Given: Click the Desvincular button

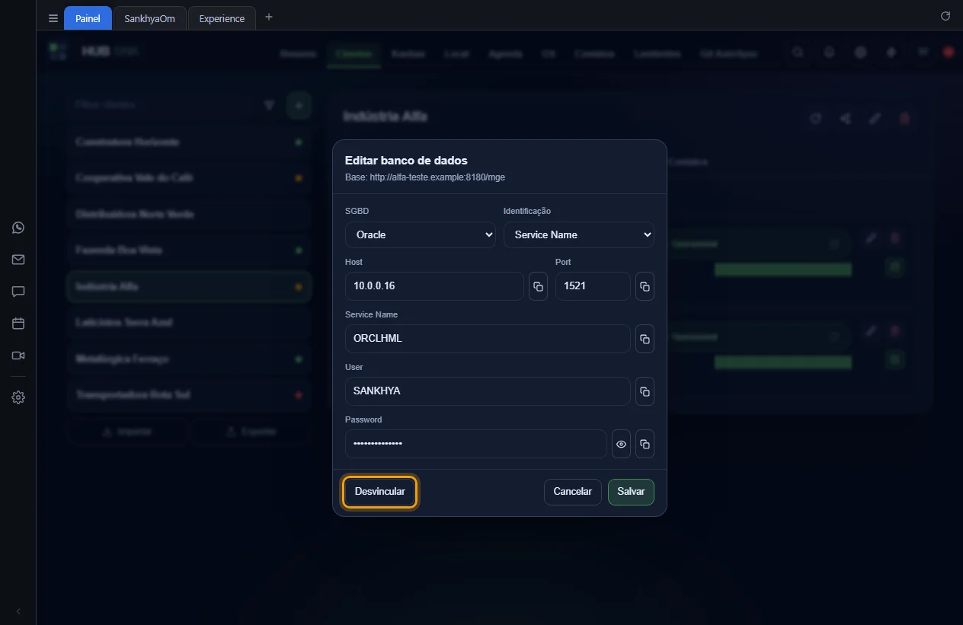Looking at the screenshot, I should click(x=380, y=492).
